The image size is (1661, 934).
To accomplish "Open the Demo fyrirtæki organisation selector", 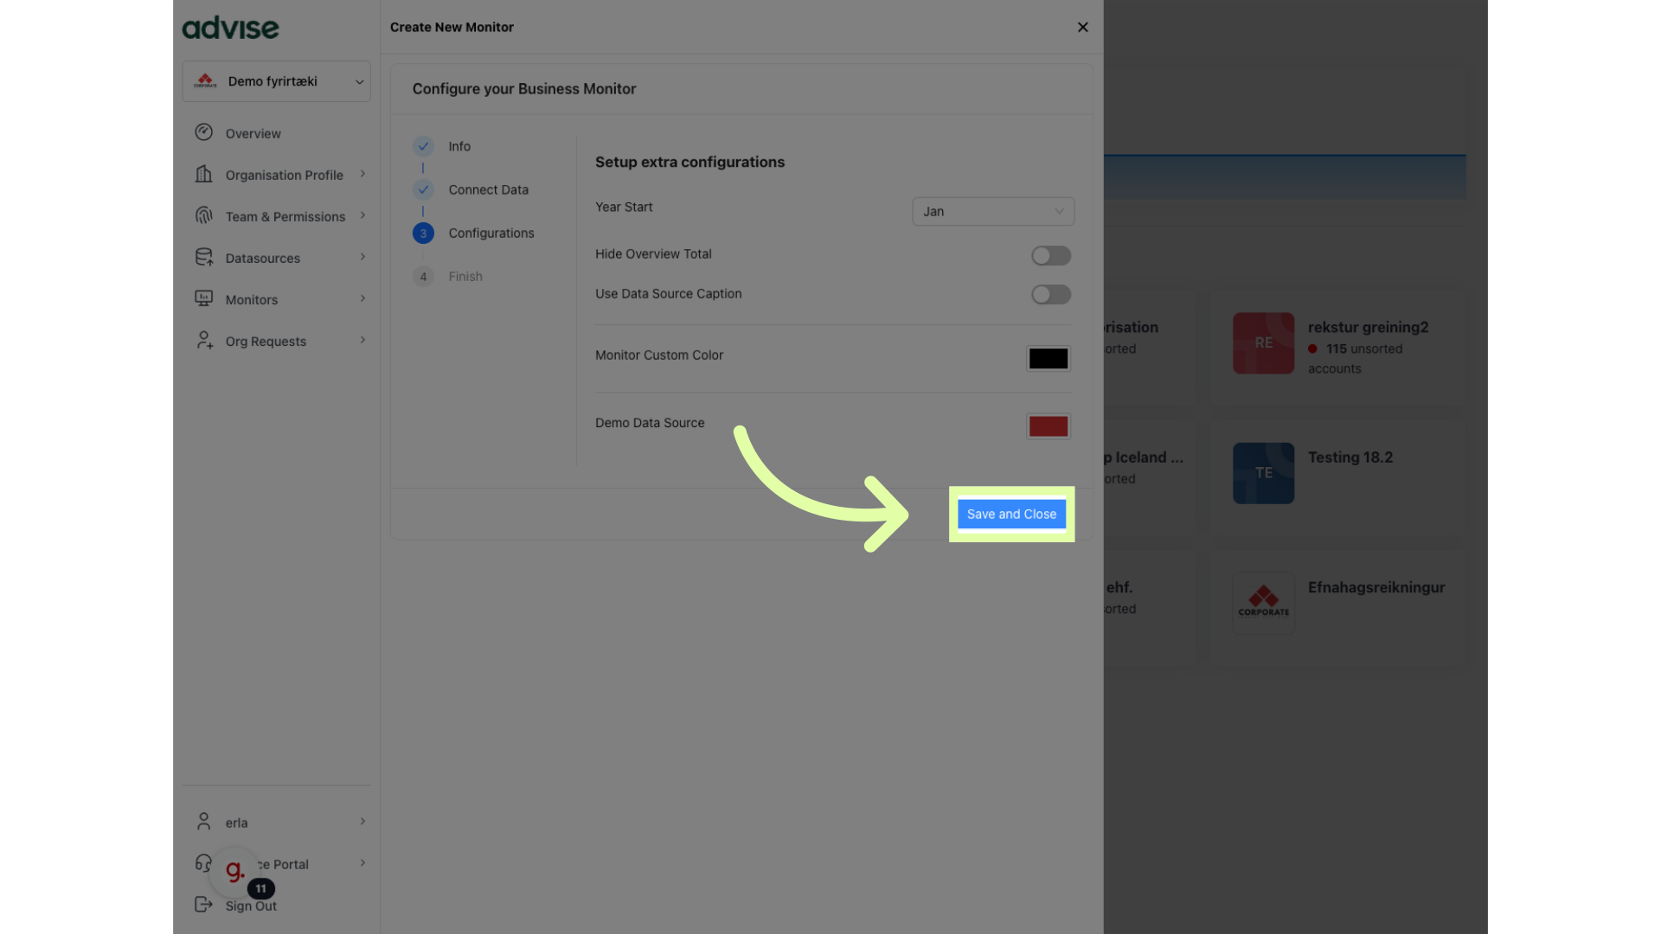I will click(x=277, y=81).
